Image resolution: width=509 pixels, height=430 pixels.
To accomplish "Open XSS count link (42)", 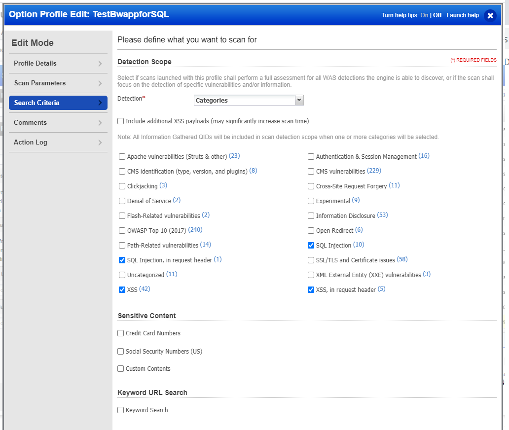I will point(145,289).
